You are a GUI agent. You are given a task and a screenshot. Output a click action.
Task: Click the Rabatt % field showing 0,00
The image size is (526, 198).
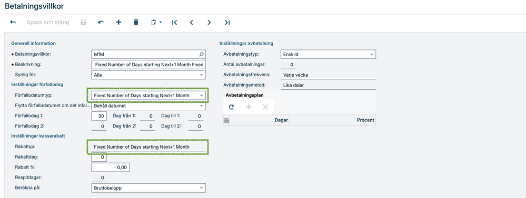coord(111,168)
